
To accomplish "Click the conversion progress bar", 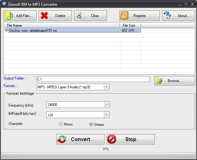I will coord(98,156).
